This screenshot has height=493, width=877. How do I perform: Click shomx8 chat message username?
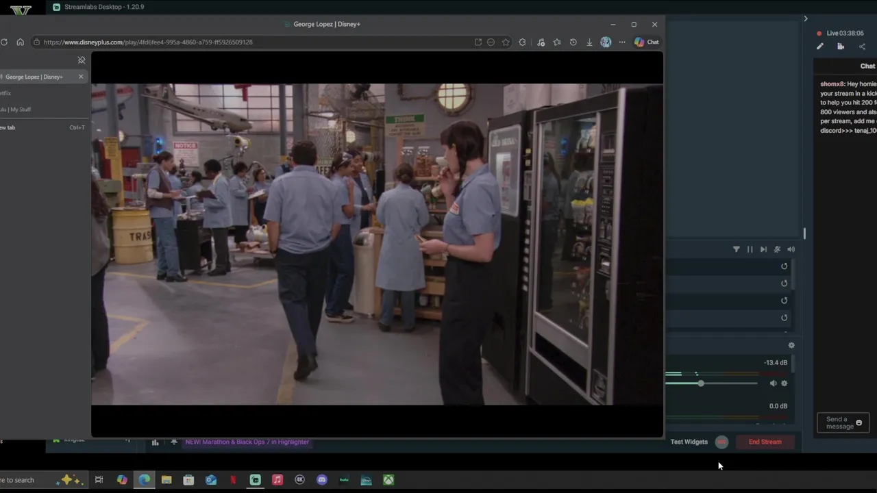tap(832, 84)
